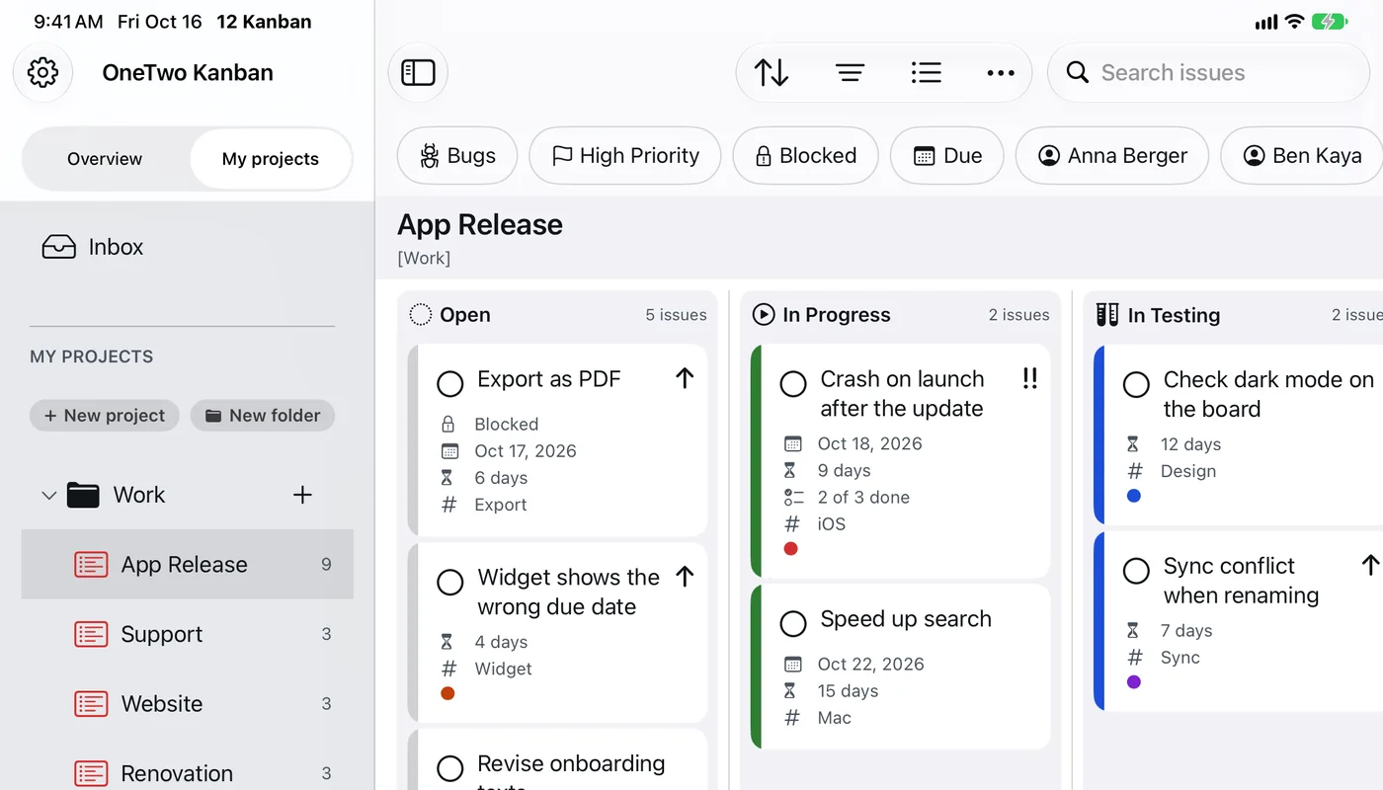Mark Export as PDF as complete
Screen dimensions: 1383x790
[x=450, y=383]
